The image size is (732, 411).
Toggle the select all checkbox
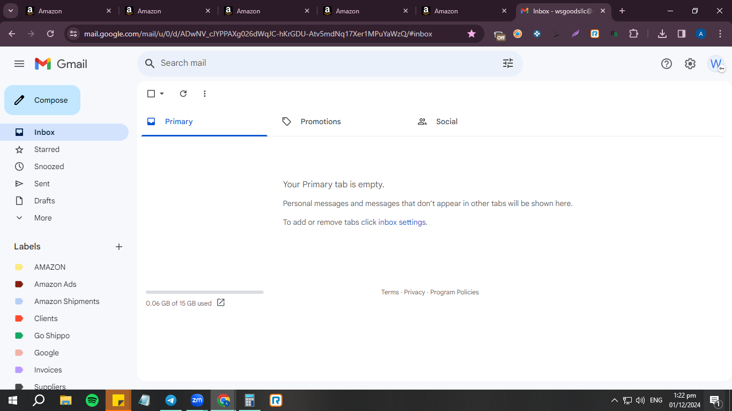(x=151, y=94)
